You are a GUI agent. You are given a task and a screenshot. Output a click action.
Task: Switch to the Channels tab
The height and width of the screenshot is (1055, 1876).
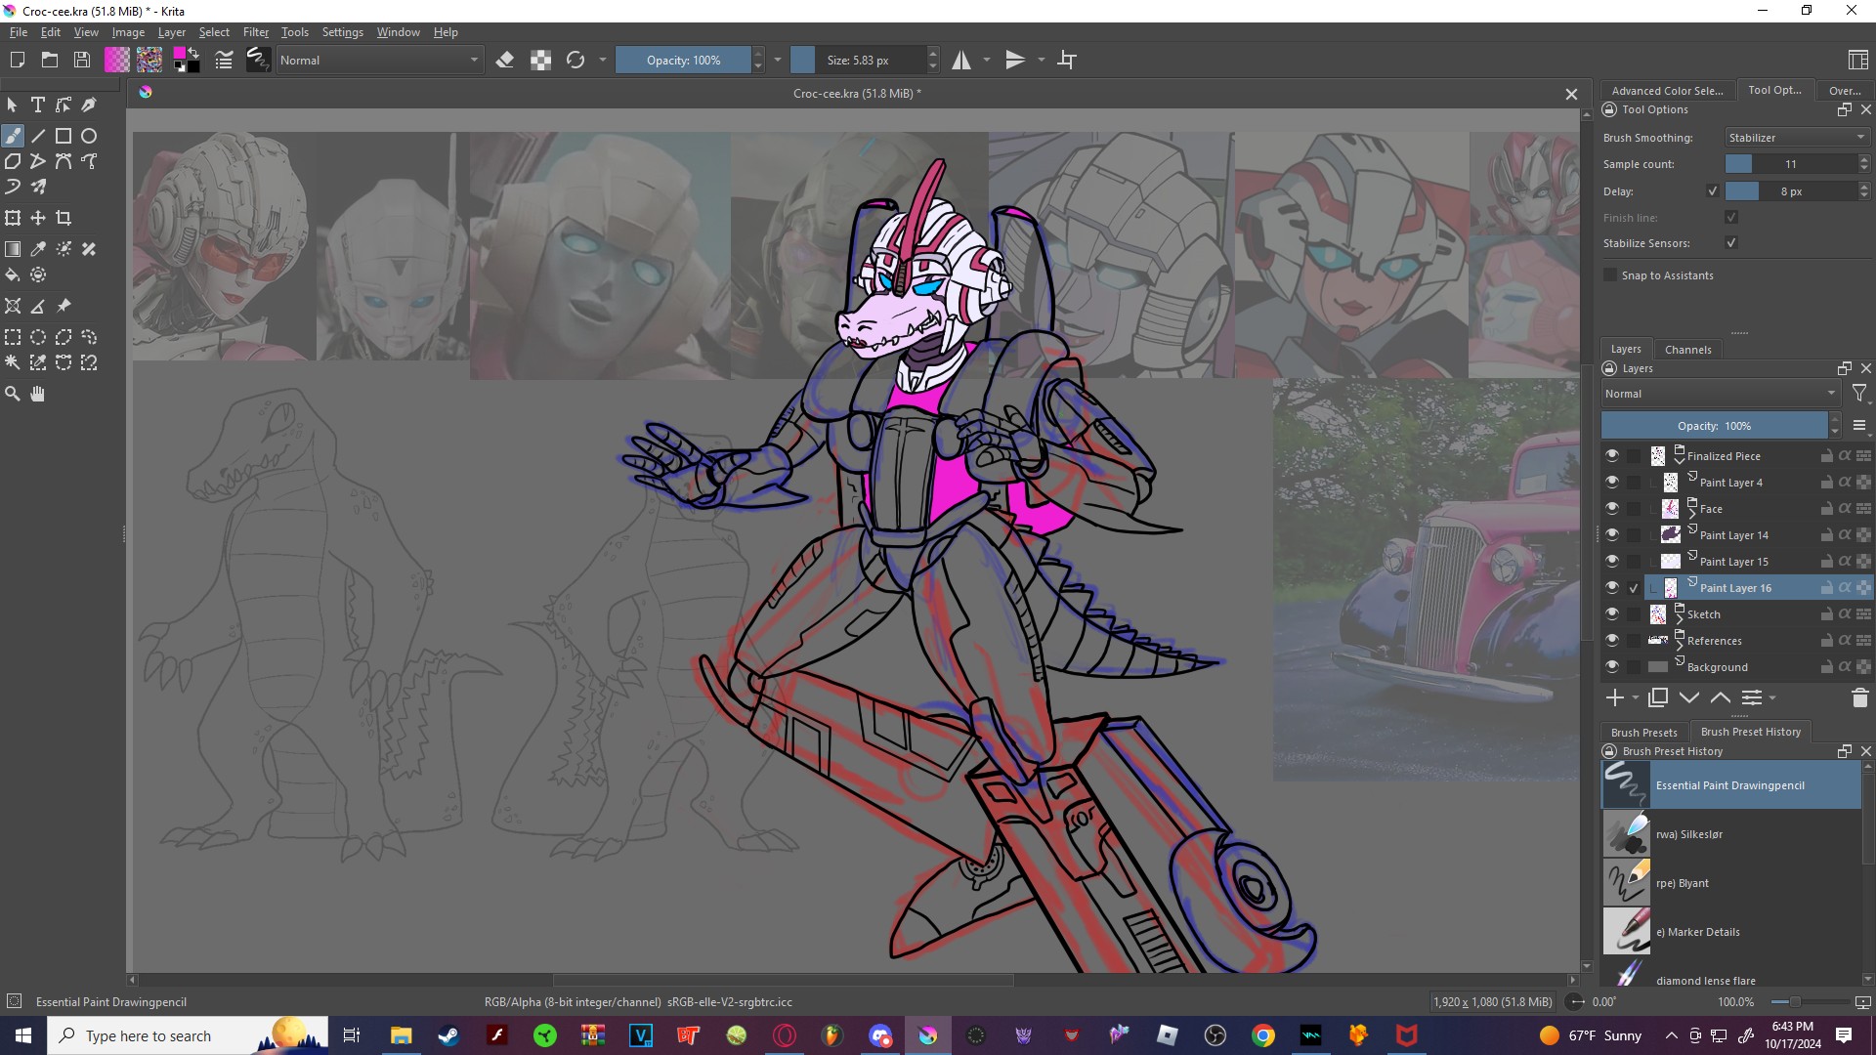point(1687,350)
